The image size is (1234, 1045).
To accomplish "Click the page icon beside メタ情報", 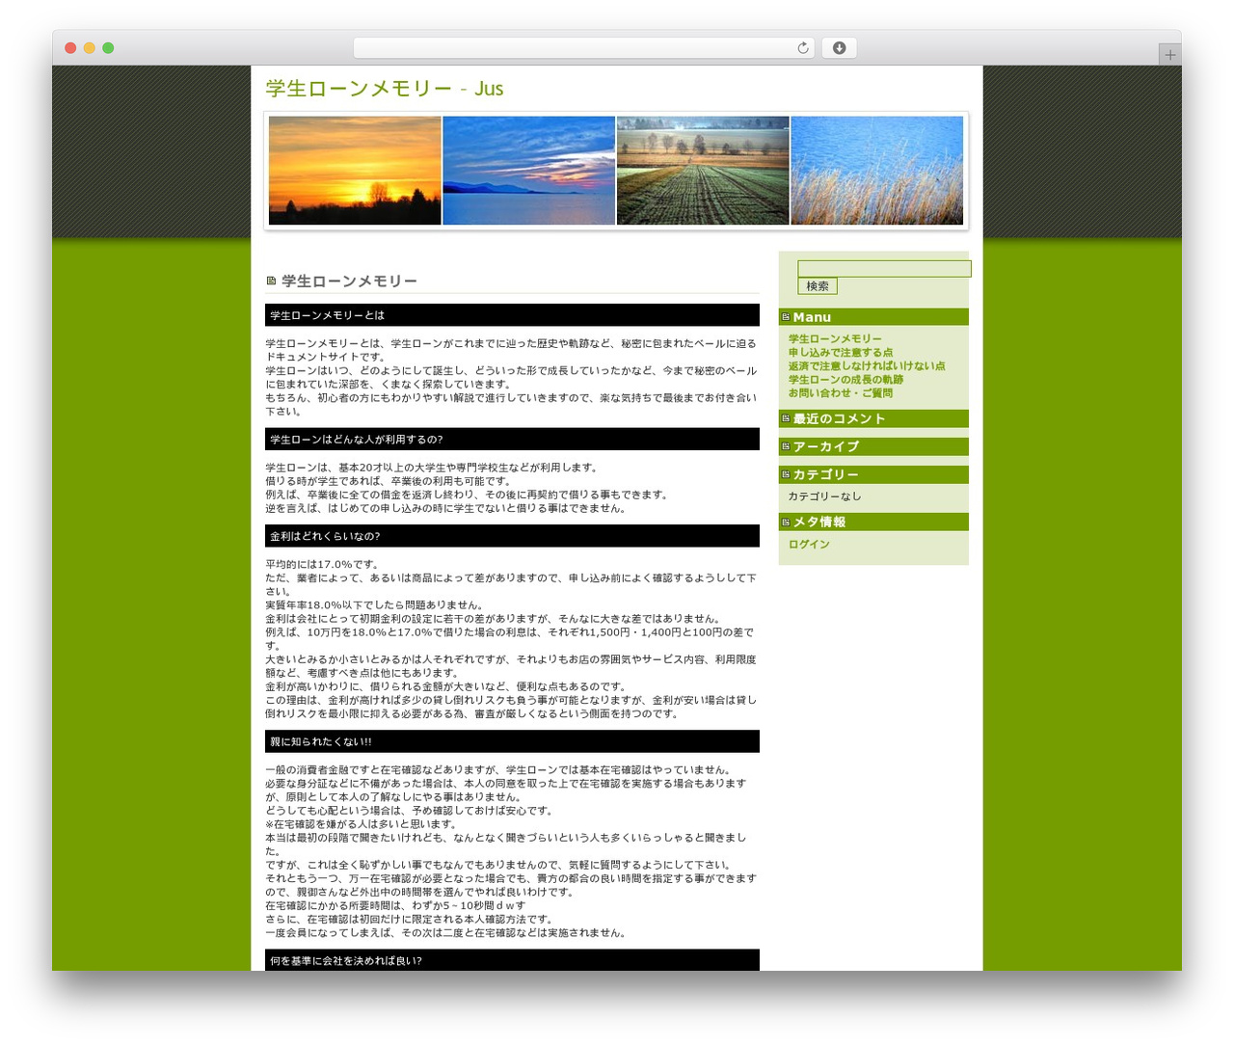I will point(786,522).
